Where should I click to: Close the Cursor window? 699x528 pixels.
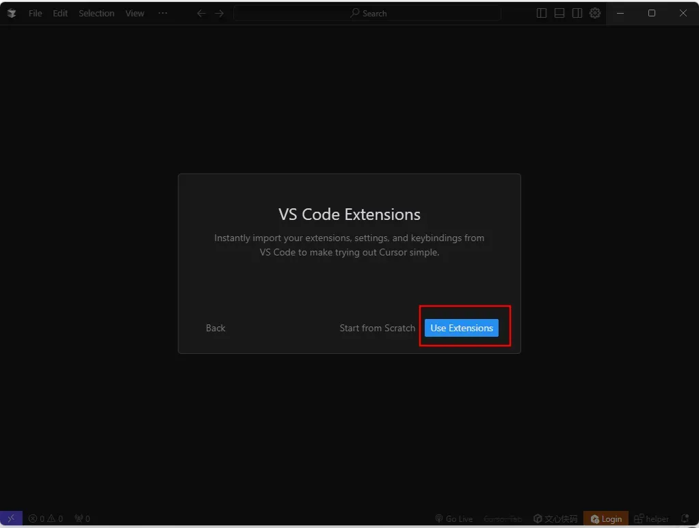683,13
